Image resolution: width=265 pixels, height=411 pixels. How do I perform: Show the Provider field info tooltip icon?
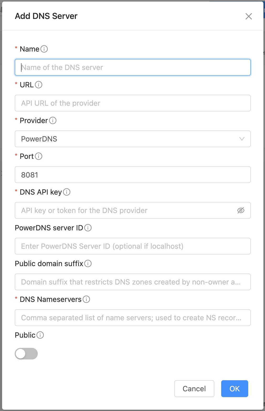tap(53, 120)
